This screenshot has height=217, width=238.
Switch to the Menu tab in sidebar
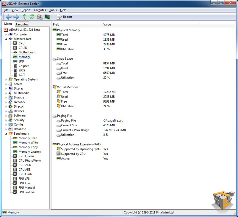tap(8, 24)
